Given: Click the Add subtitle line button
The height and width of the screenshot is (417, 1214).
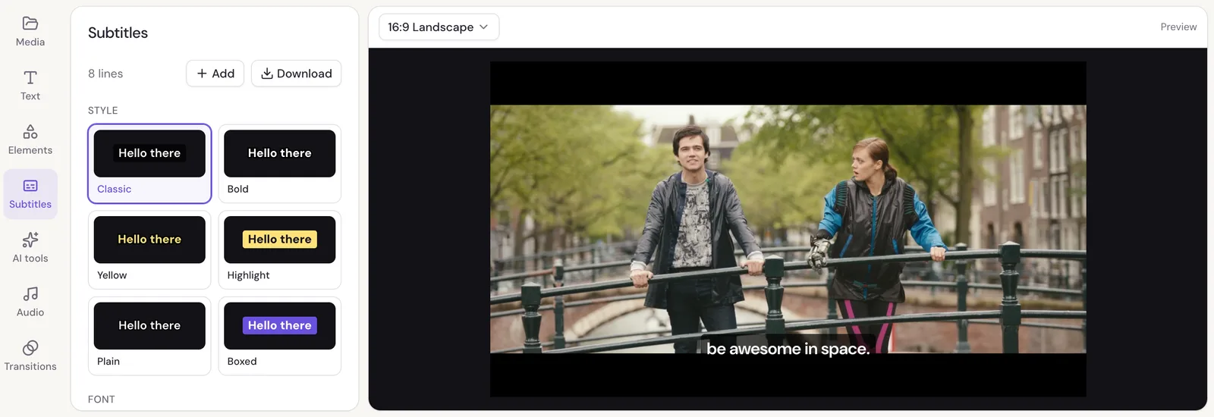Looking at the screenshot, I should tap(215, 74).
